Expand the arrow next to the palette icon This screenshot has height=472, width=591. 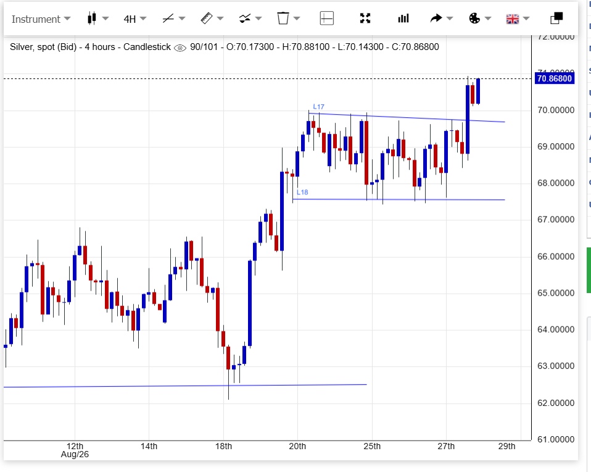[x=488, y=18]
